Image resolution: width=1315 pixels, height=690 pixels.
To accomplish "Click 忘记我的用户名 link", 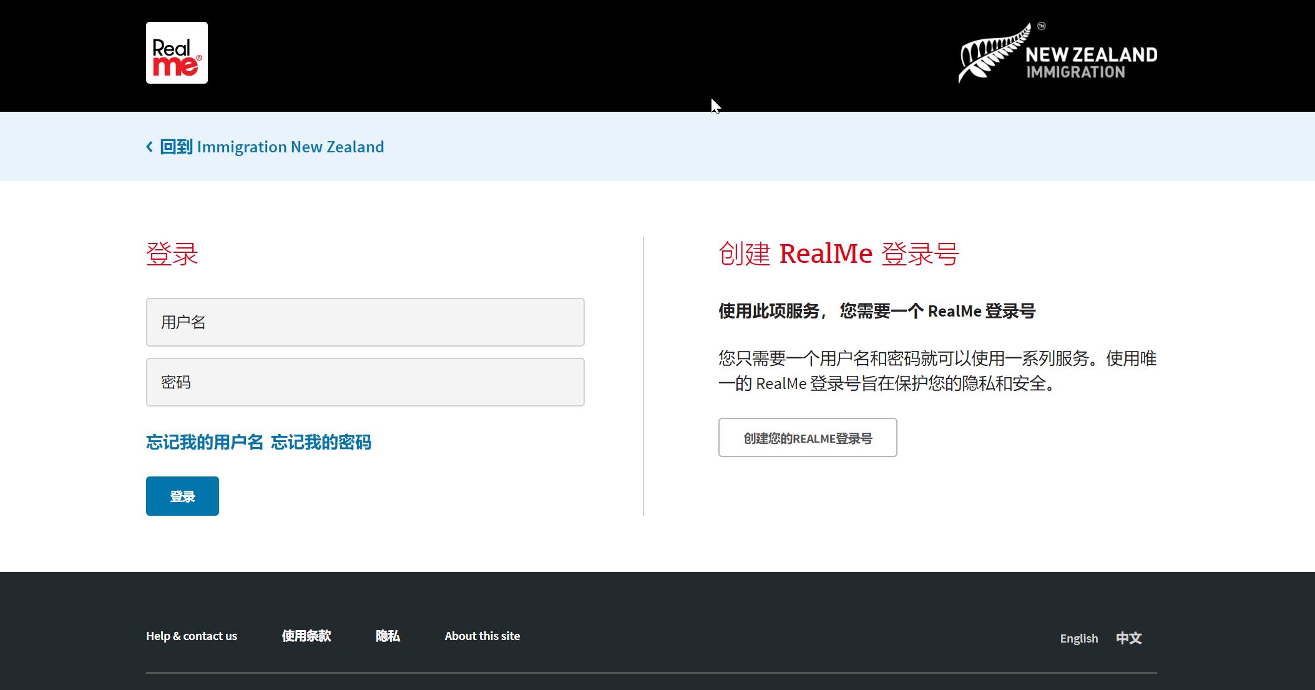I will (205, 442).
